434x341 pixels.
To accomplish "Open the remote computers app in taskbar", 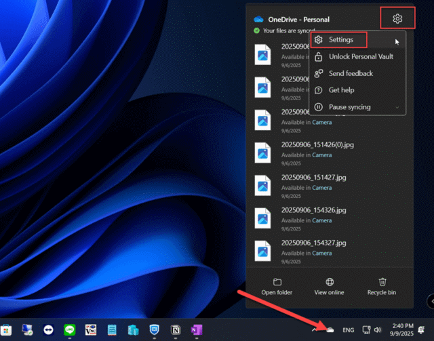I will pos(27,329).
